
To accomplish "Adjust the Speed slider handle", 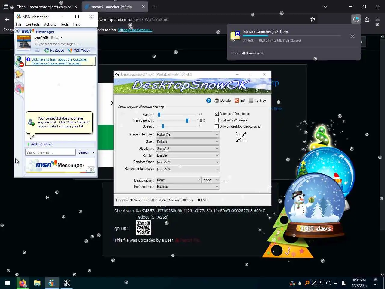I will [163, 126].
